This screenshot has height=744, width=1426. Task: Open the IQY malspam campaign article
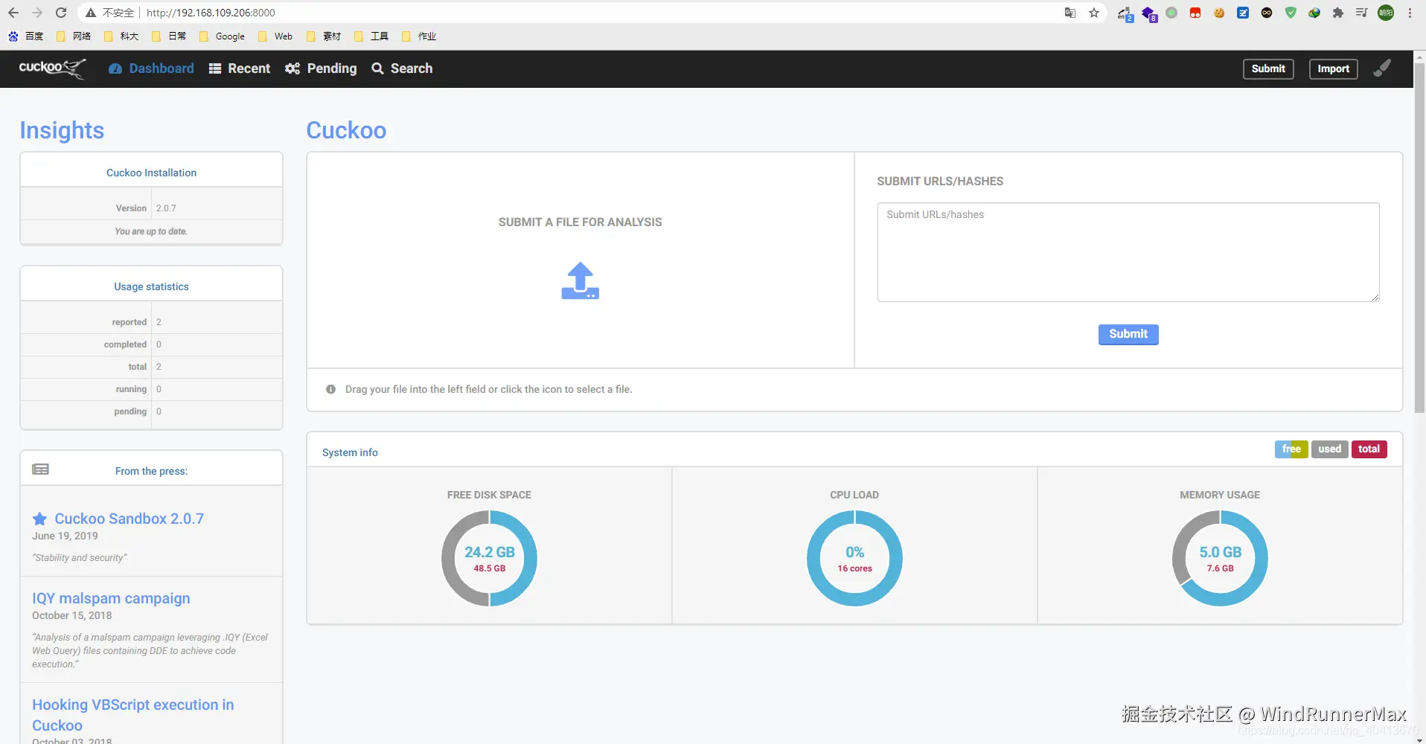(111, 598)
